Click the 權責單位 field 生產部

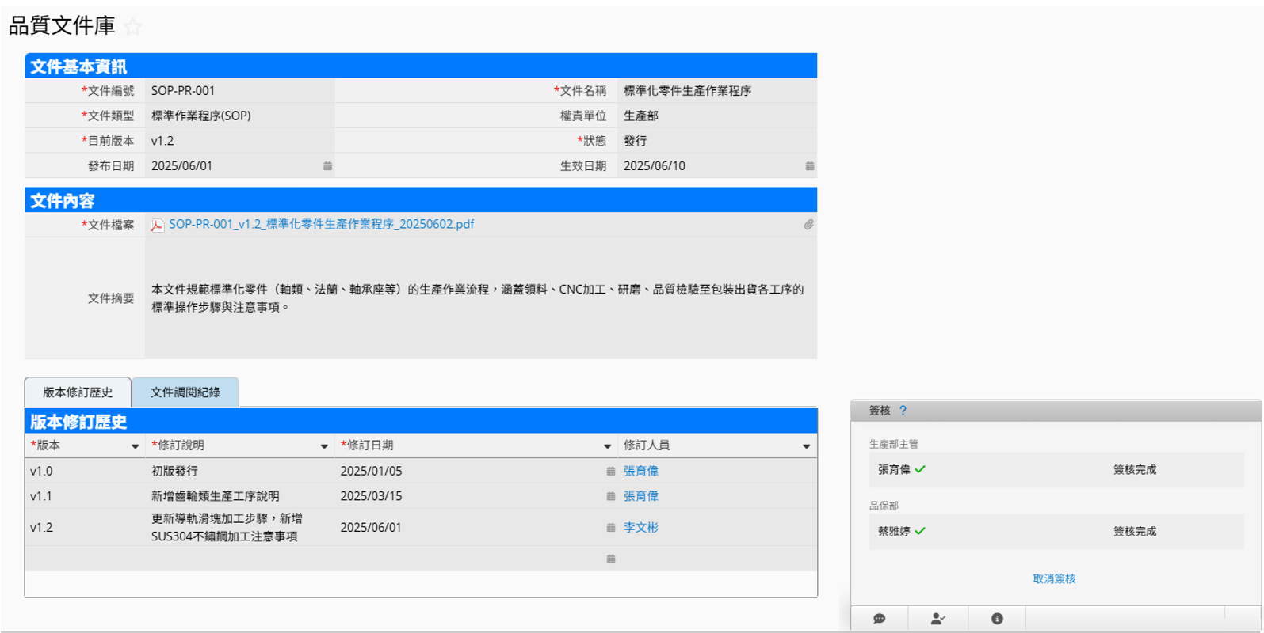click(717, 116)
